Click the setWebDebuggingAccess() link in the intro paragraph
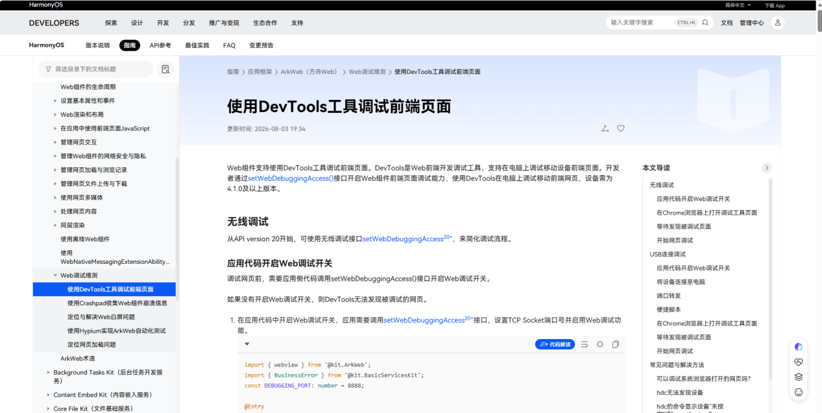 coord(291,178)
